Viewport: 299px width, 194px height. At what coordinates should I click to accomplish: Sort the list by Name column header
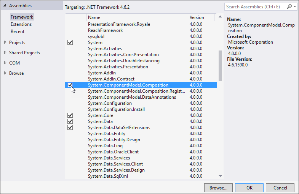pyautogui.click(x=137, y=17)
